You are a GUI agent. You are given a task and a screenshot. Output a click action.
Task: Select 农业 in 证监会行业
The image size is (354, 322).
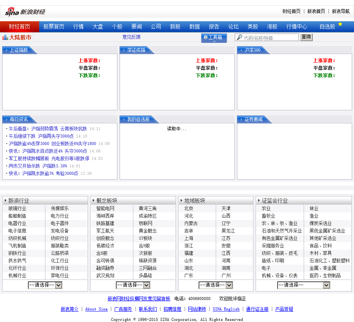(x=266, y=208)
